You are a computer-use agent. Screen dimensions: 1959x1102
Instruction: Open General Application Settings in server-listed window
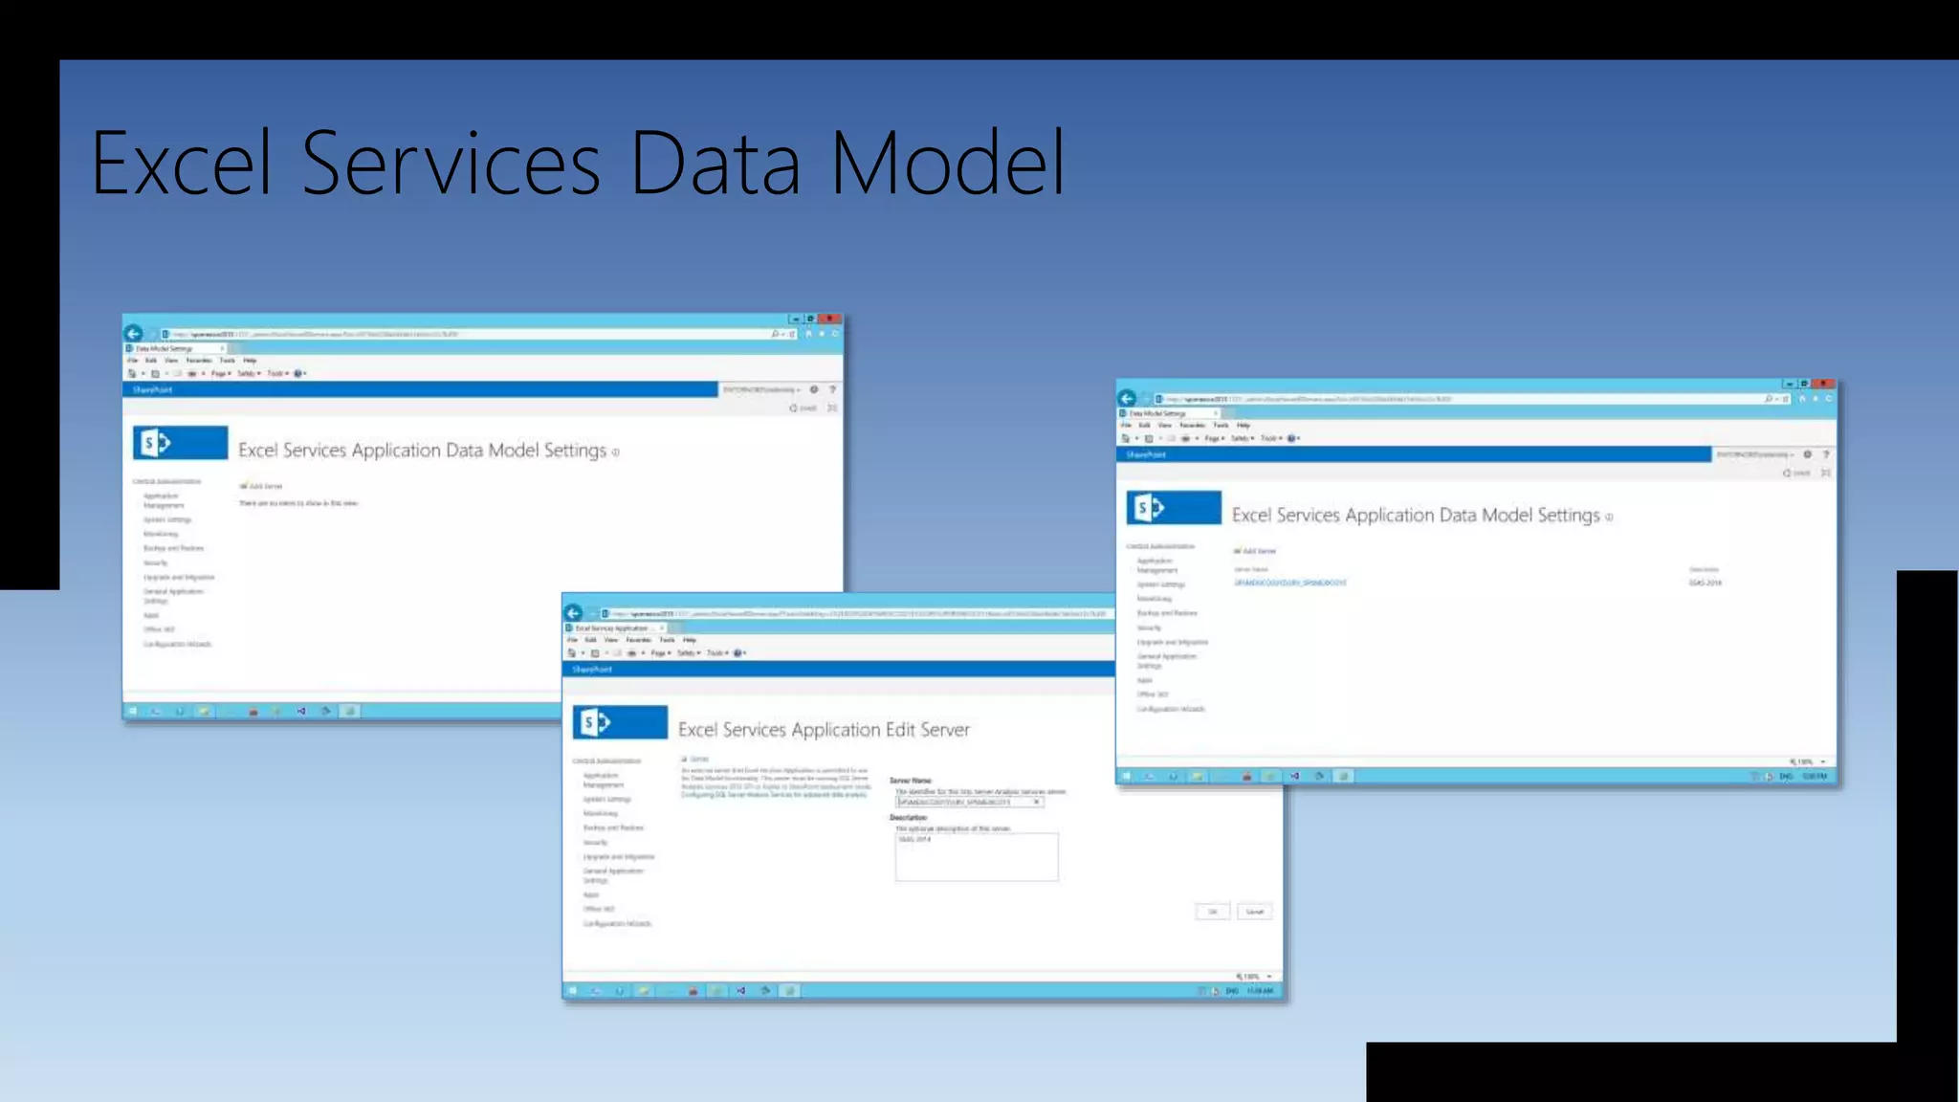point(1167,661)
